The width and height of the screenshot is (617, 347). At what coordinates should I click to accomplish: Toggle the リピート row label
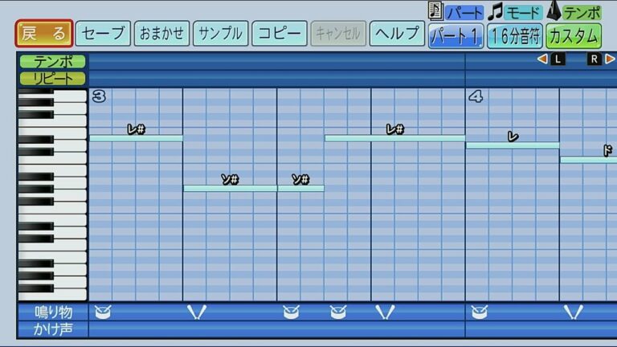(52, 79)
